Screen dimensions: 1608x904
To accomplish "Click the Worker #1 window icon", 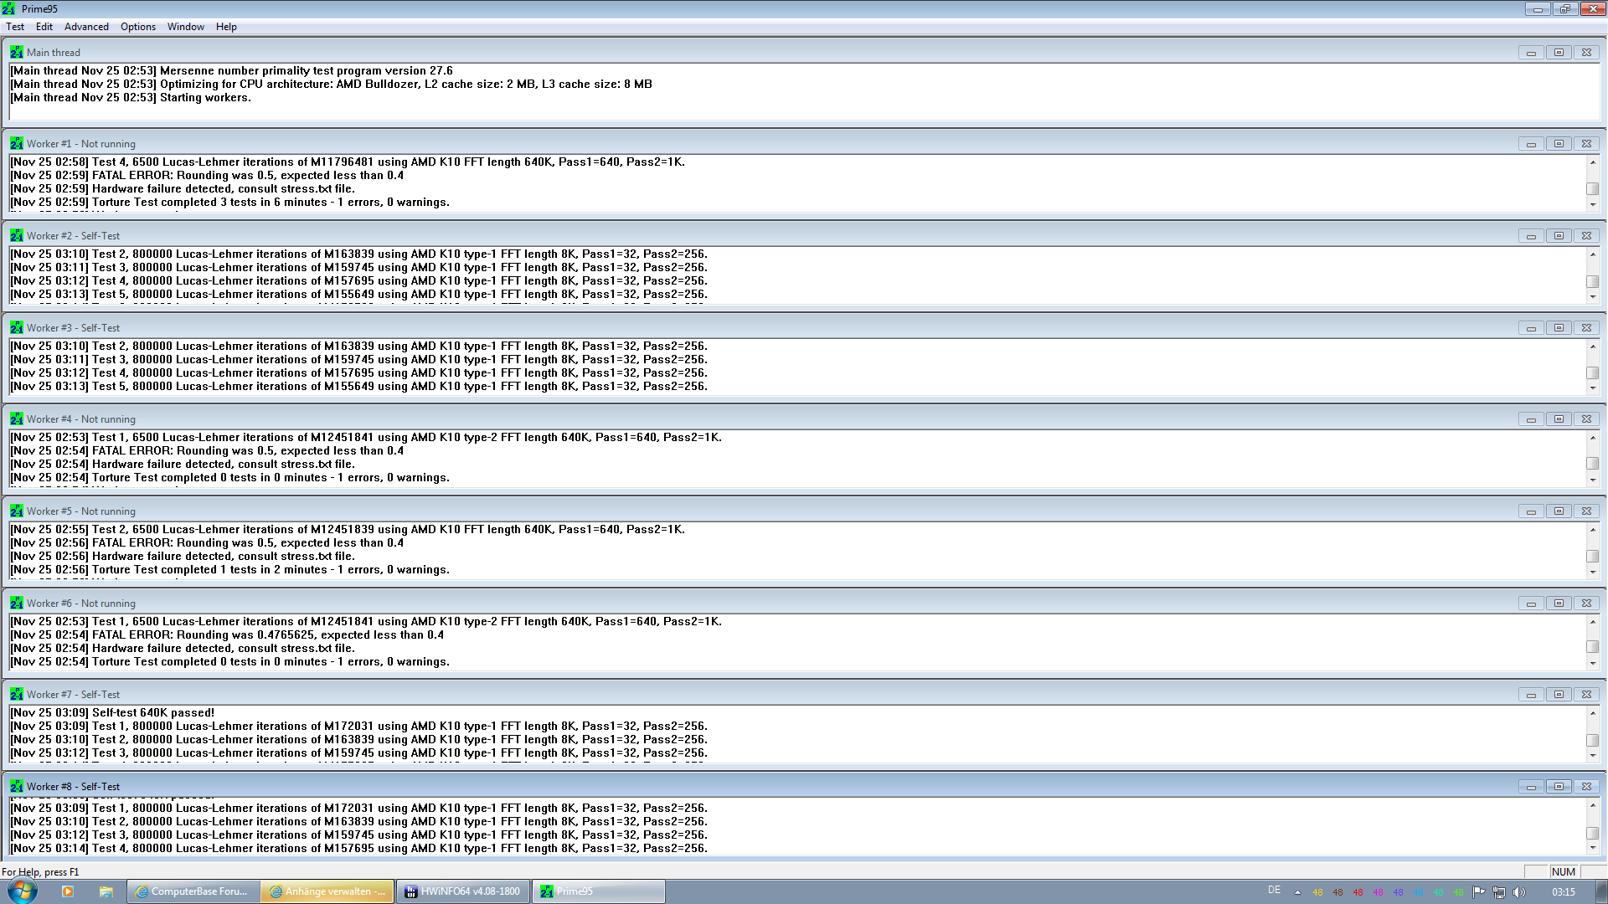I will (16, 144).
